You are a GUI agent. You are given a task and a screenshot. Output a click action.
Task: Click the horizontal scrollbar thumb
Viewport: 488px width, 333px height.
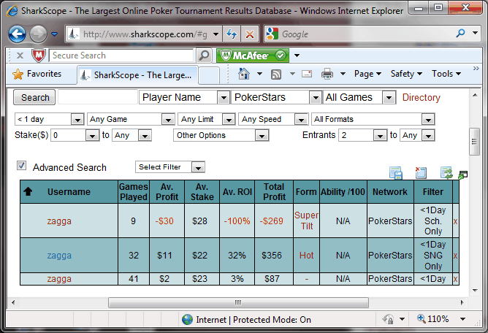238,302
